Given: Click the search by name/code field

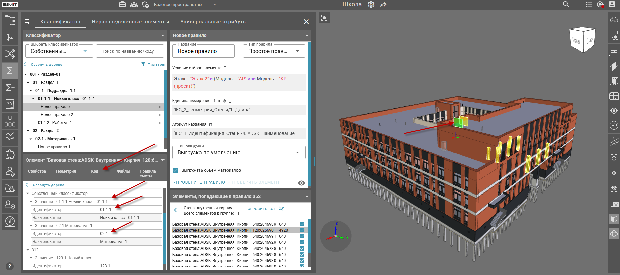Looking at the screenshot, I should click(x=130, y=51).
